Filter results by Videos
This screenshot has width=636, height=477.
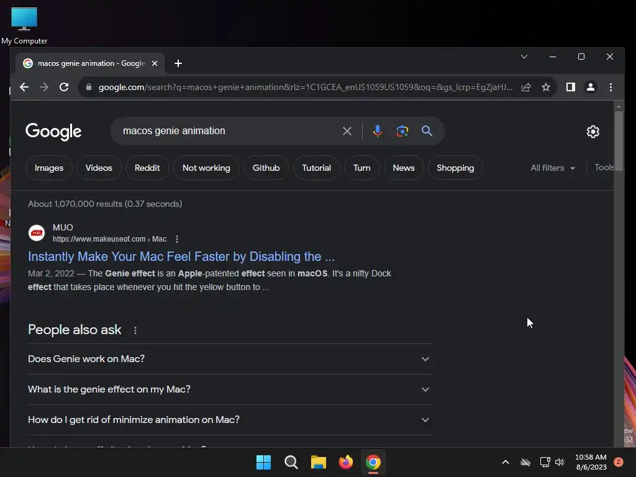(x=99, y=168)
